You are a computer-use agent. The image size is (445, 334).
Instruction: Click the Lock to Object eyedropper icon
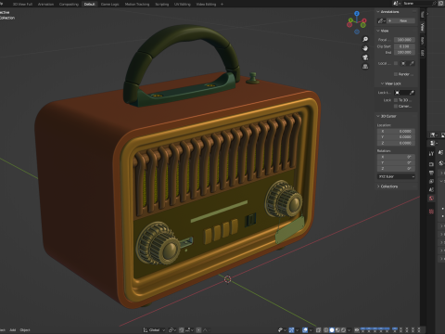[x=412, y=93]
